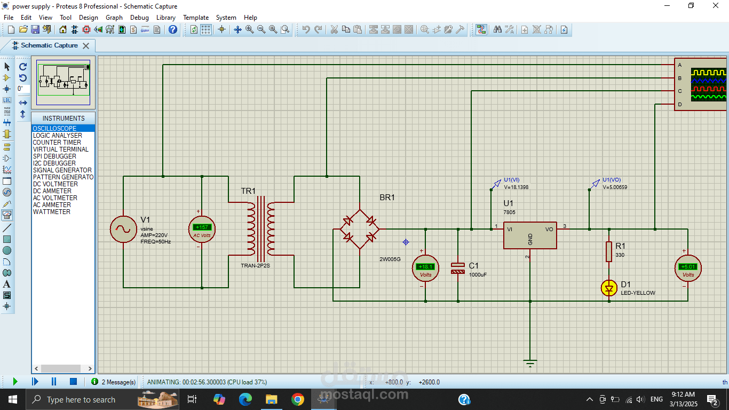The width and height of the screenshot is (729, 410).
Task: Click the Play simulation button
Action: click(15, 382)
